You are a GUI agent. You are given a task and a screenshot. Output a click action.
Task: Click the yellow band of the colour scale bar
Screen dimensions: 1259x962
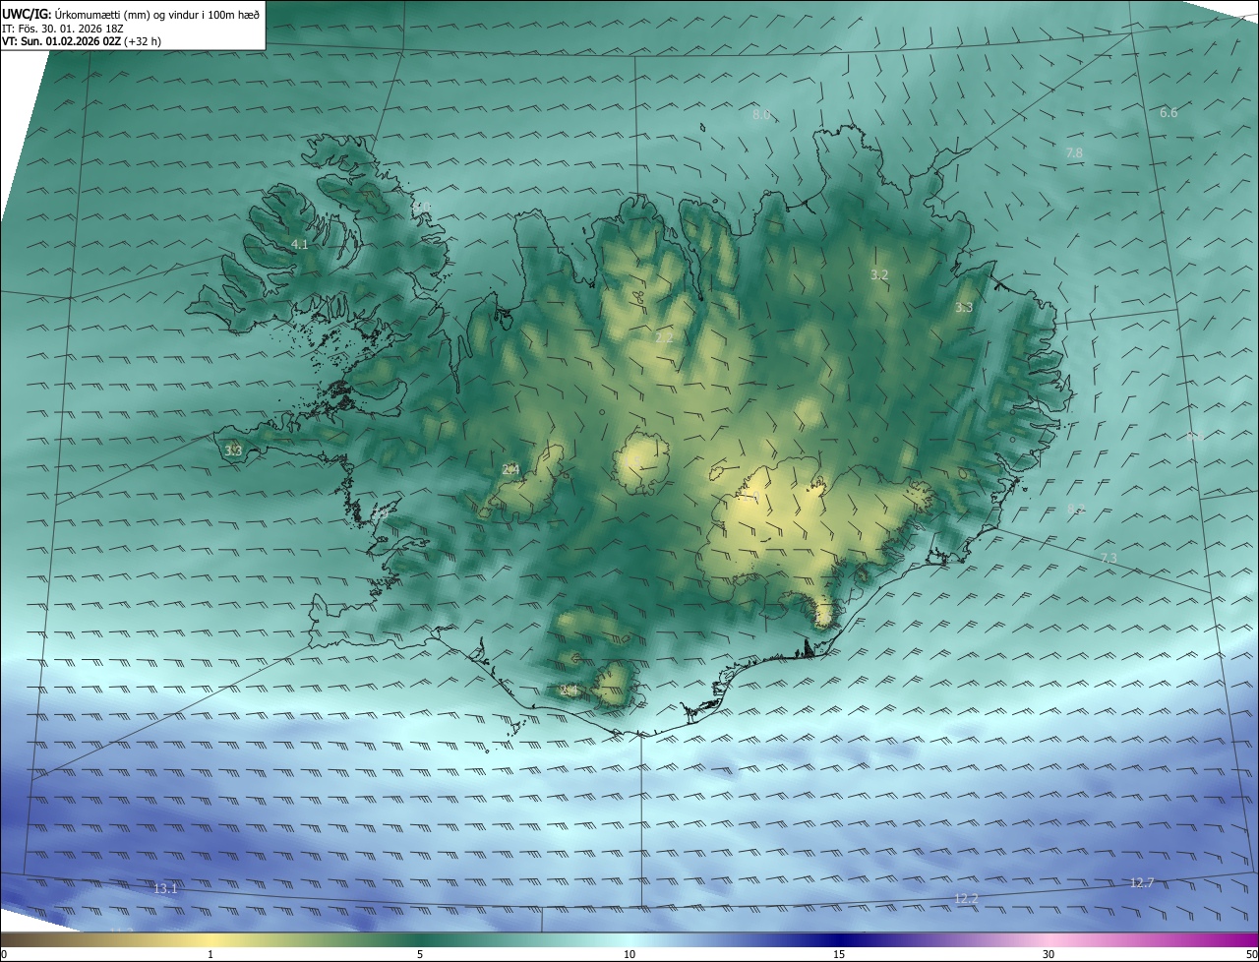pyautogui.click(x=210, y=939)
